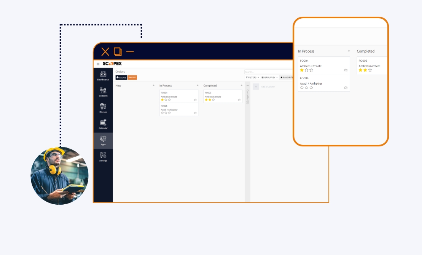Toggle second gold star on main window FO005 card
Viewport: 422px width, 255px height.
[210, 100]
